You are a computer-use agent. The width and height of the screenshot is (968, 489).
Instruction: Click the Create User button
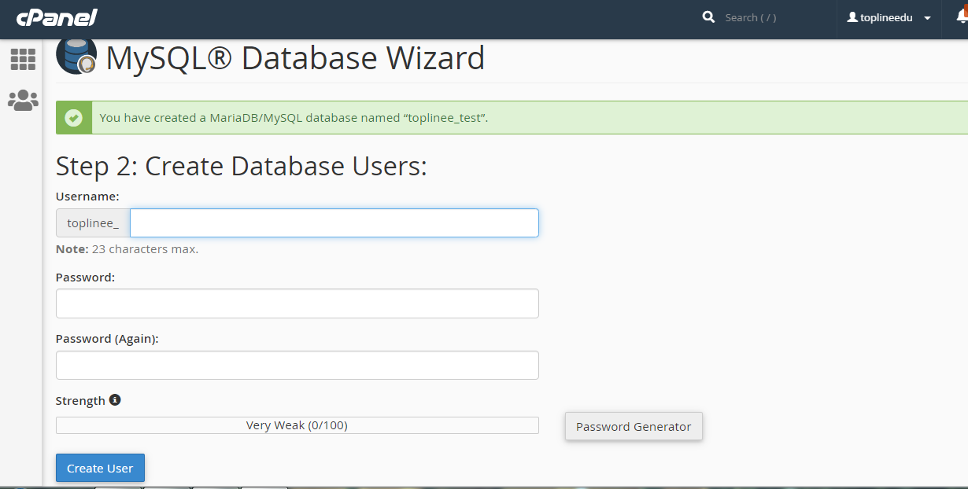click(x=100, y=468)
